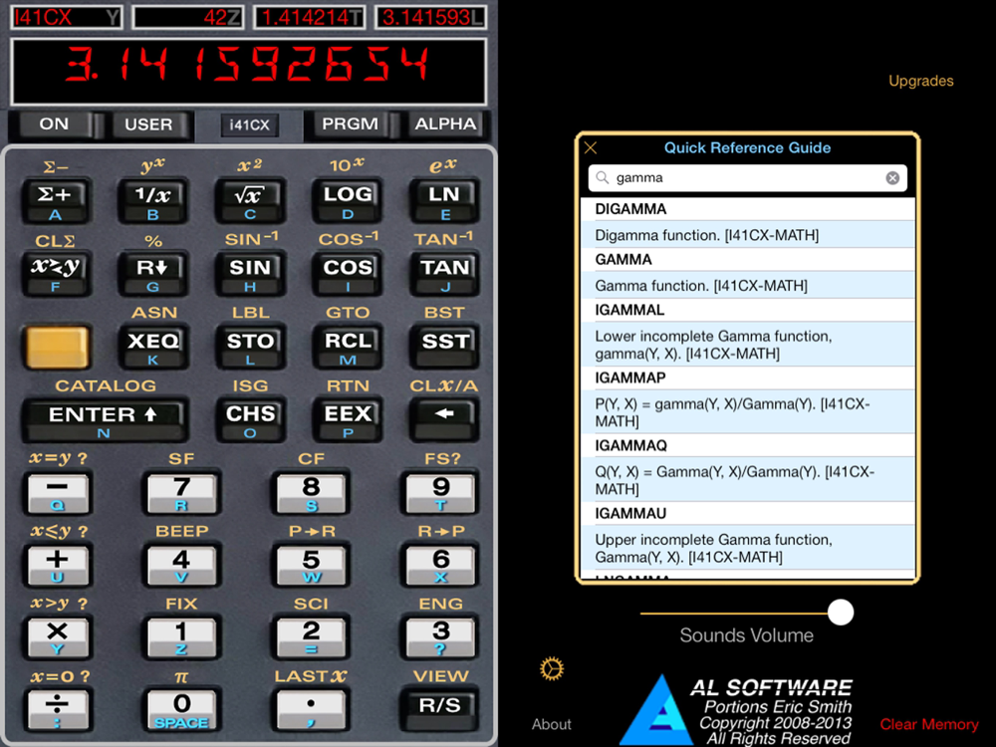
Task: Click in the gamma search field
Action: coord(748,178)
